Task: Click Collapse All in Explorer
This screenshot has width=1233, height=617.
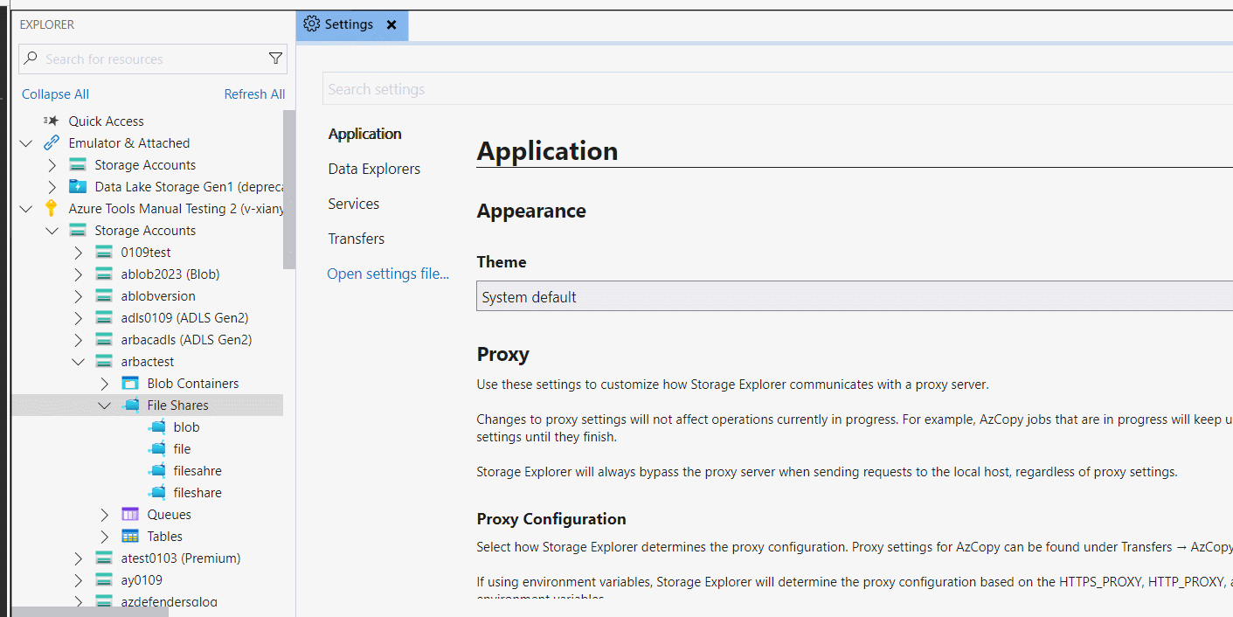Action: 55,94
